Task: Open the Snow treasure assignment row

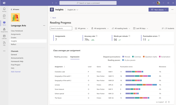Action: 112,89
